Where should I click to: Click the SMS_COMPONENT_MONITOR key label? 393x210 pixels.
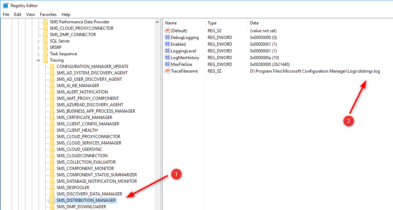[x=85, y=168]
